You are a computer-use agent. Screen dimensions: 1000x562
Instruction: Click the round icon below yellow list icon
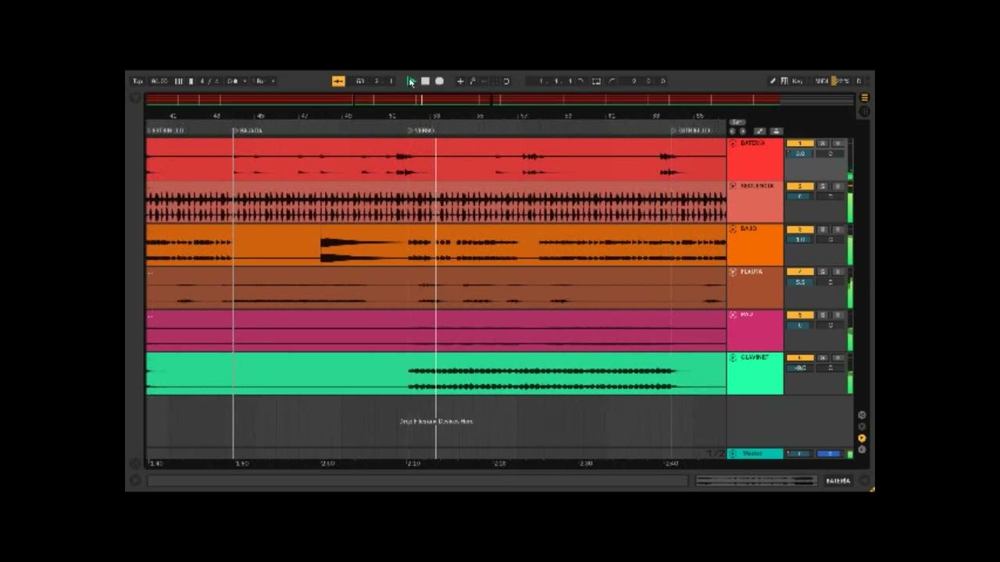(x=864, y=112)
